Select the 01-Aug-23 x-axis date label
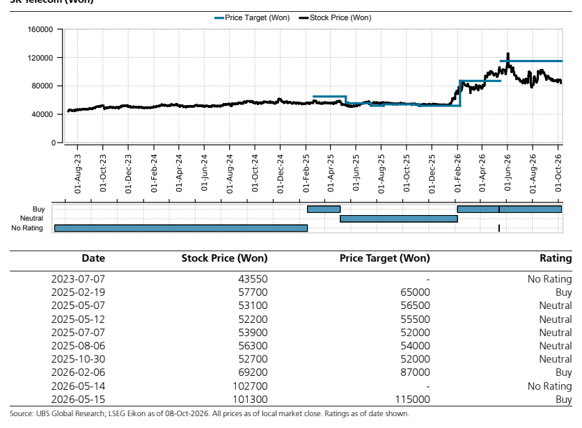Viewport: 582px width, 428px height. pos(77,174)
